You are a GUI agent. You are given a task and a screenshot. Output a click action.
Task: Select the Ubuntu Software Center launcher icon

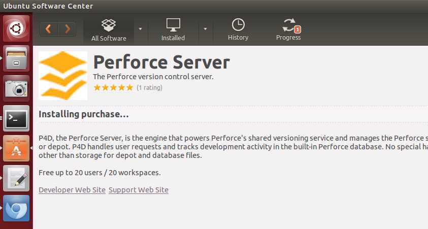coord(16,148)
